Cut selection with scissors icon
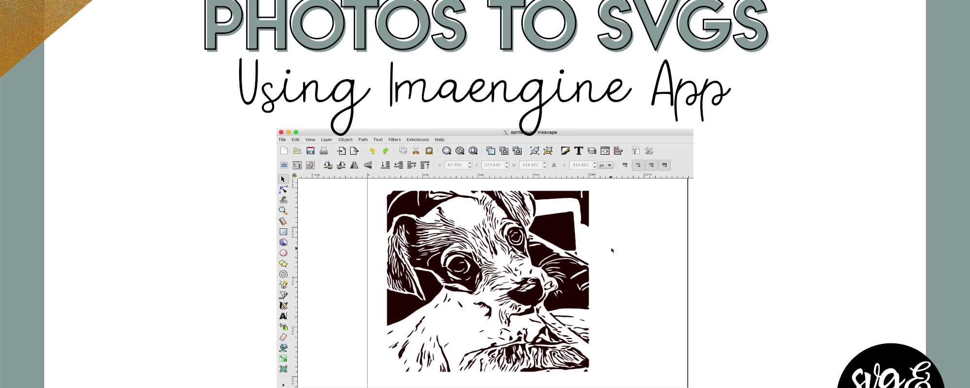Viewport: 970px width, 388px height. click(x=416, y=151)
